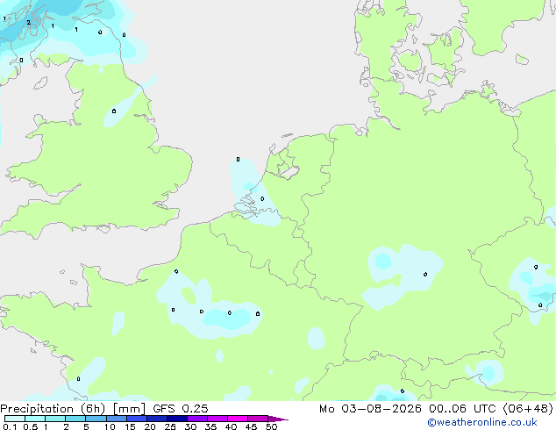The height and width of the screenshot is (430, 556).
Task: Click the 0.1–0.5 mm palest legend swatch
Action: click(x=15, y=419)
